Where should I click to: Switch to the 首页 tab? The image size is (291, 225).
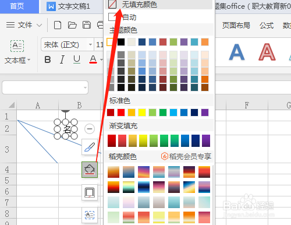(17, 6)
